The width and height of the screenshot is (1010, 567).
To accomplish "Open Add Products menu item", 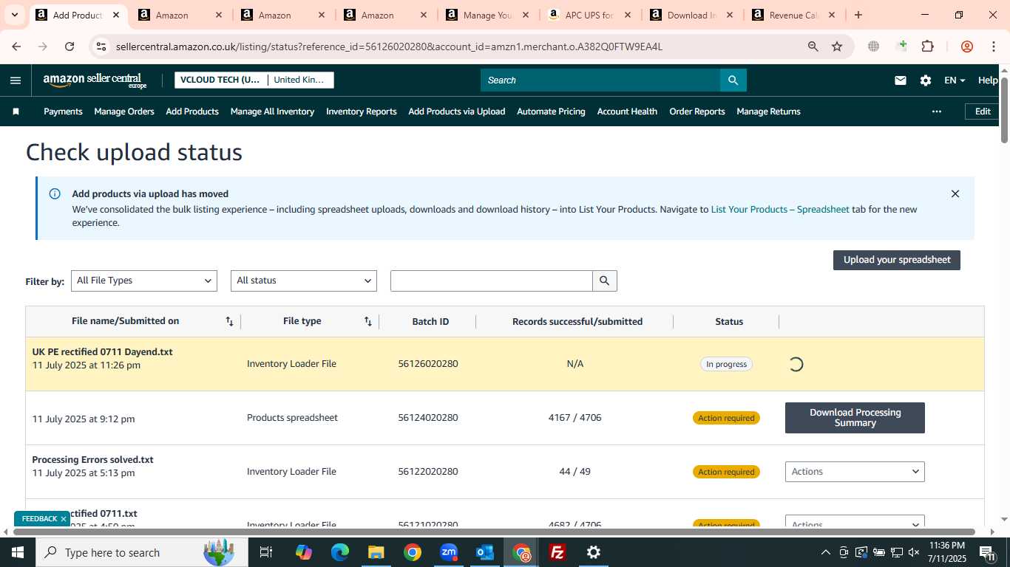I will coord(192,111).
